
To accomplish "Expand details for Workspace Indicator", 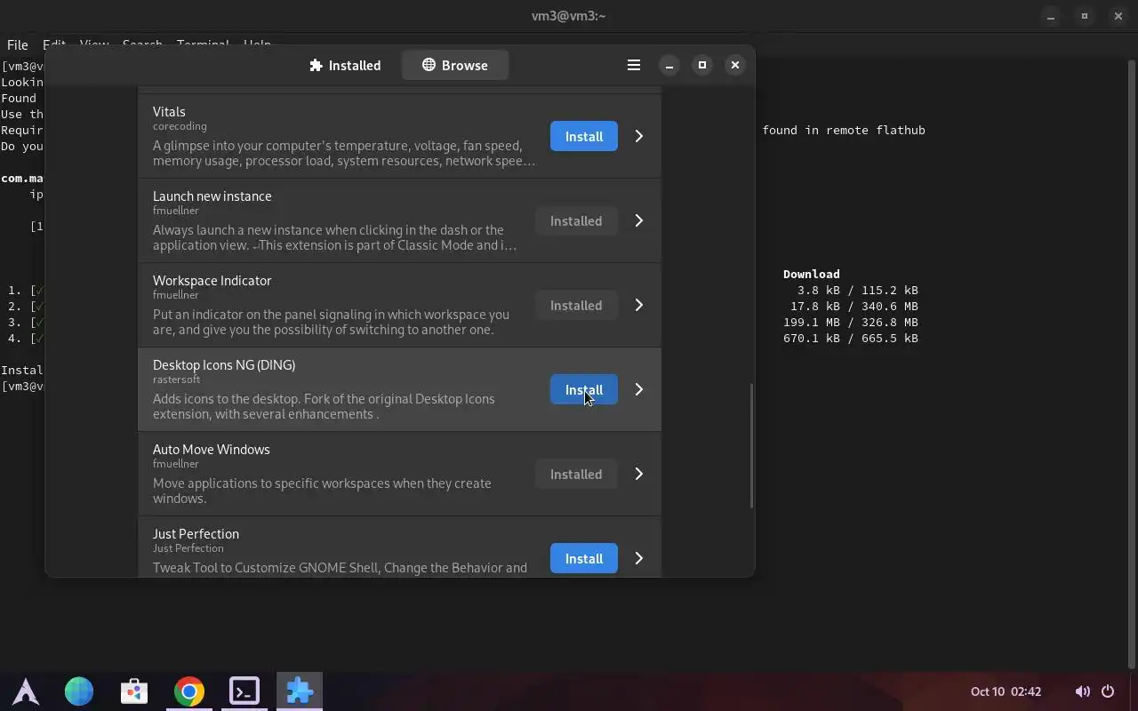I will [x=638, y=305].
